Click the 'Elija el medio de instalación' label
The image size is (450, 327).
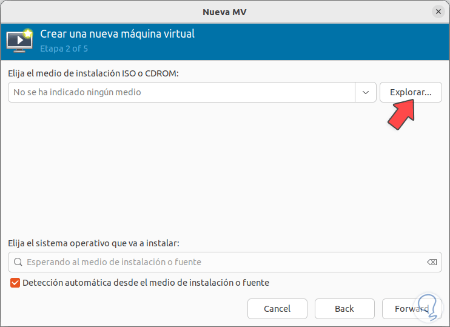click(x=94, y=73)
